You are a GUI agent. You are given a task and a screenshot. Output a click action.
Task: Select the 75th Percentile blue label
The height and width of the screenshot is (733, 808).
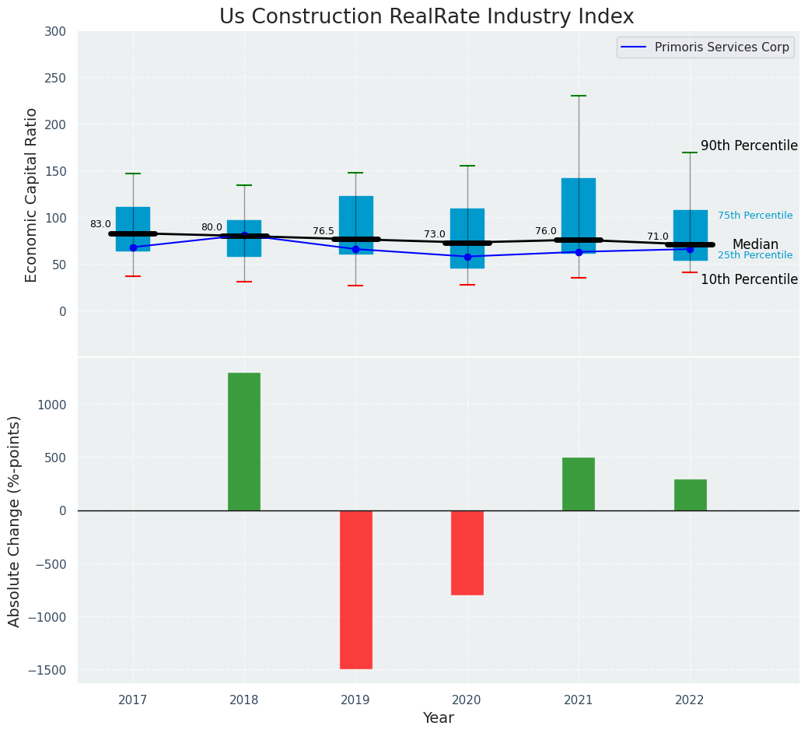pyautogui.click(x=754, y=216)
